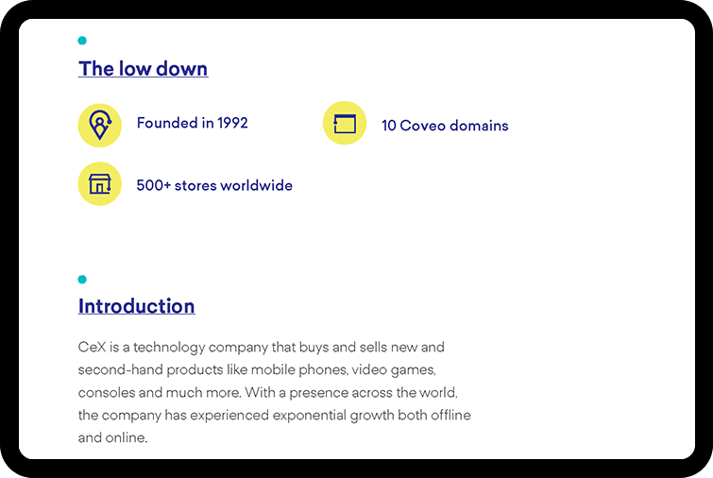The height and width of the screenshot is (478, 713).
Task: Click the teal dot above Introduction heading
Action: [x=82, y=280]
